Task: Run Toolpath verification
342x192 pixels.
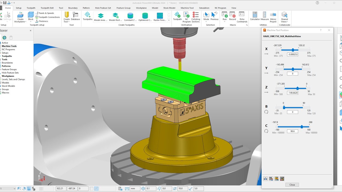Action: click(x=177, y=16)
